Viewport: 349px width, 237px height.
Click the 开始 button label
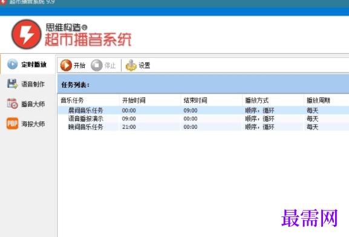coord(79,65)
